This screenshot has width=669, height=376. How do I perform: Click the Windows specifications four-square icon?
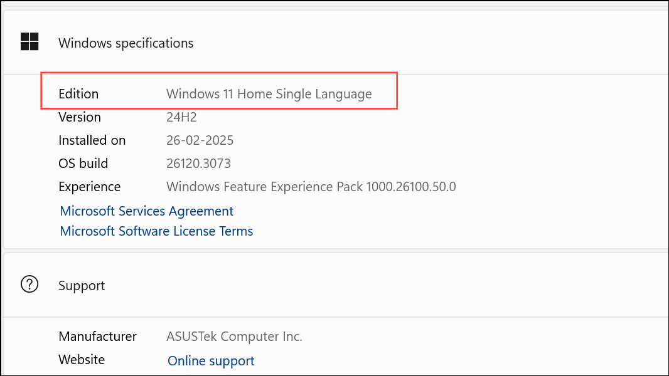pos(29,43)
